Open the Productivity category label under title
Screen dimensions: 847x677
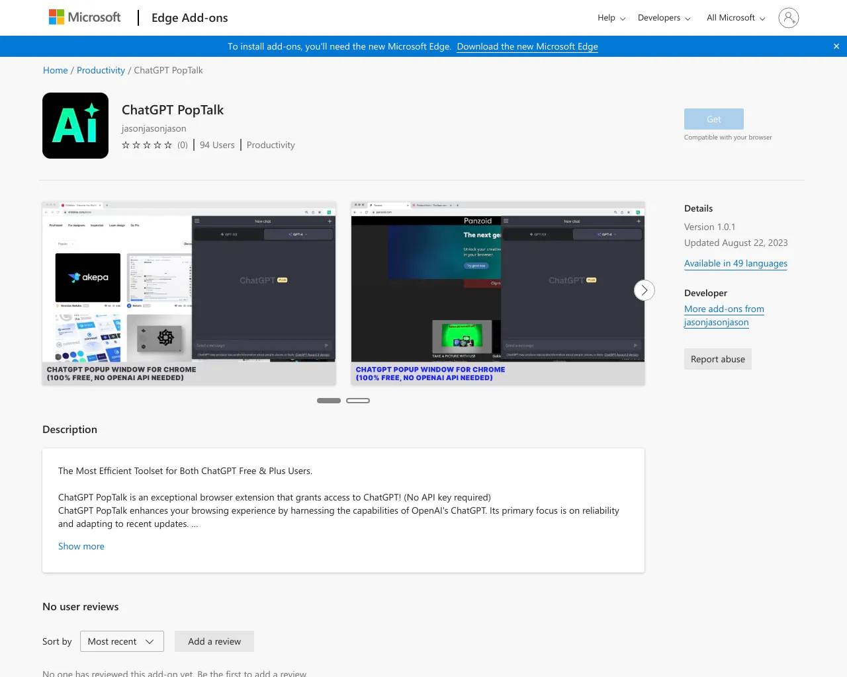coord(271,145)
